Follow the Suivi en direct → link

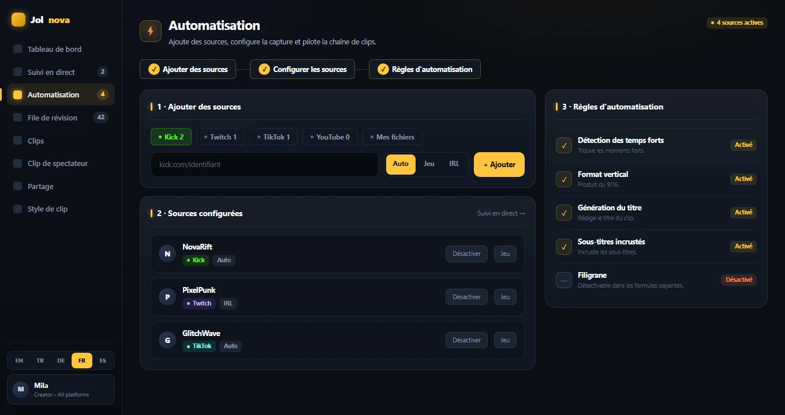501,213
